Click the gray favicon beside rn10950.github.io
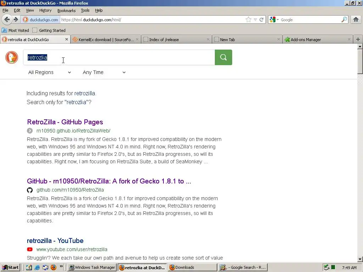The width and height of the screenshot is (363, 272). [30, 131]
